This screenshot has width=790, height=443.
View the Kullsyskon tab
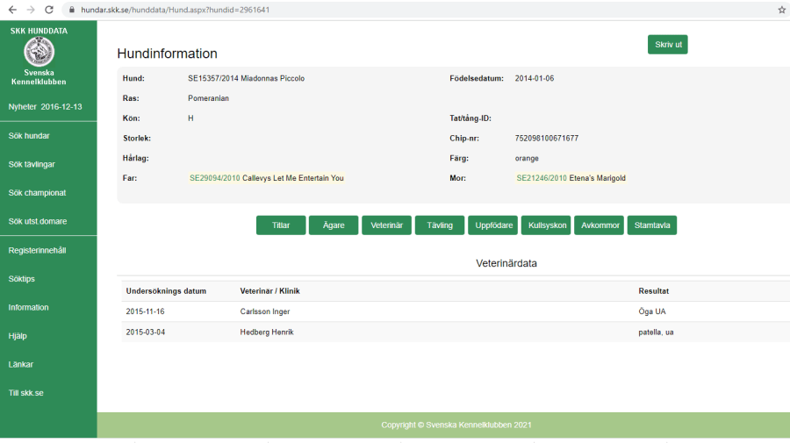tap(545, 225)
